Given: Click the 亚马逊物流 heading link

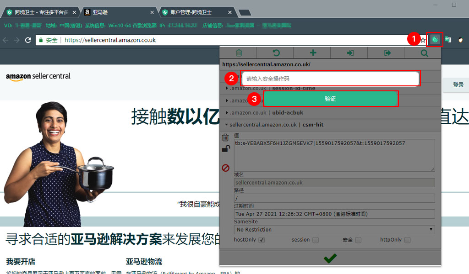Looking at the screenshot, I should [144, 262].
